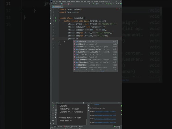Open the Edit menu
This screenshot has height=129, width=172.
pyautogui.click(x=56, y=1)
